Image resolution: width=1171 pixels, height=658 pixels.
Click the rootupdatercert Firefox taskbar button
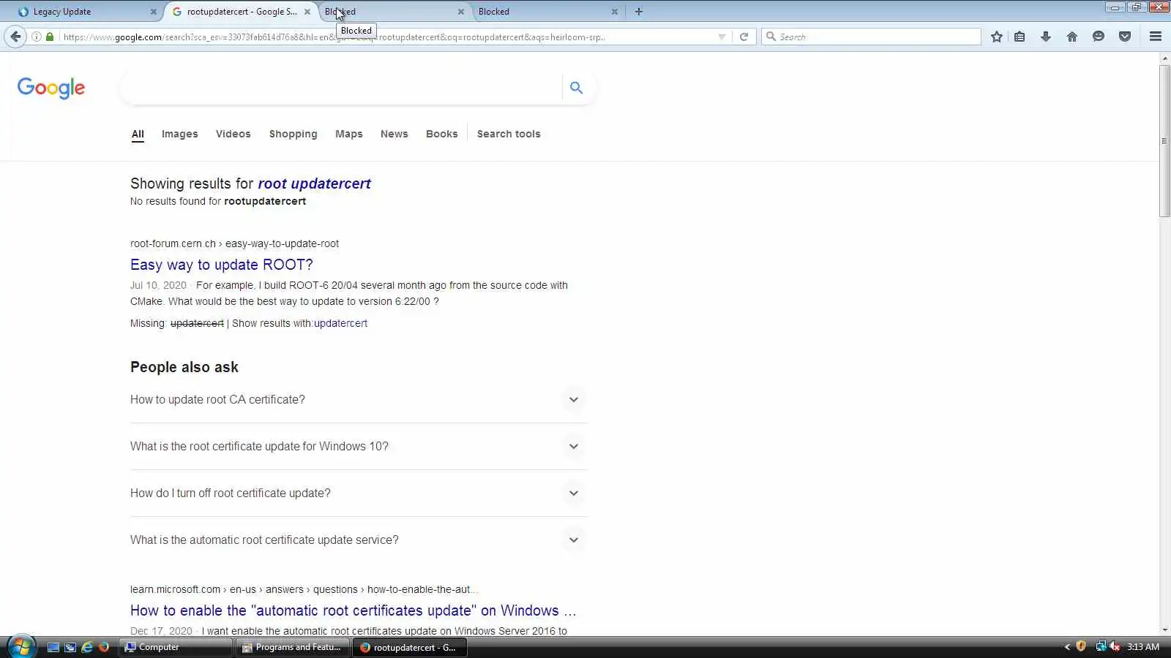click(410, 647)
